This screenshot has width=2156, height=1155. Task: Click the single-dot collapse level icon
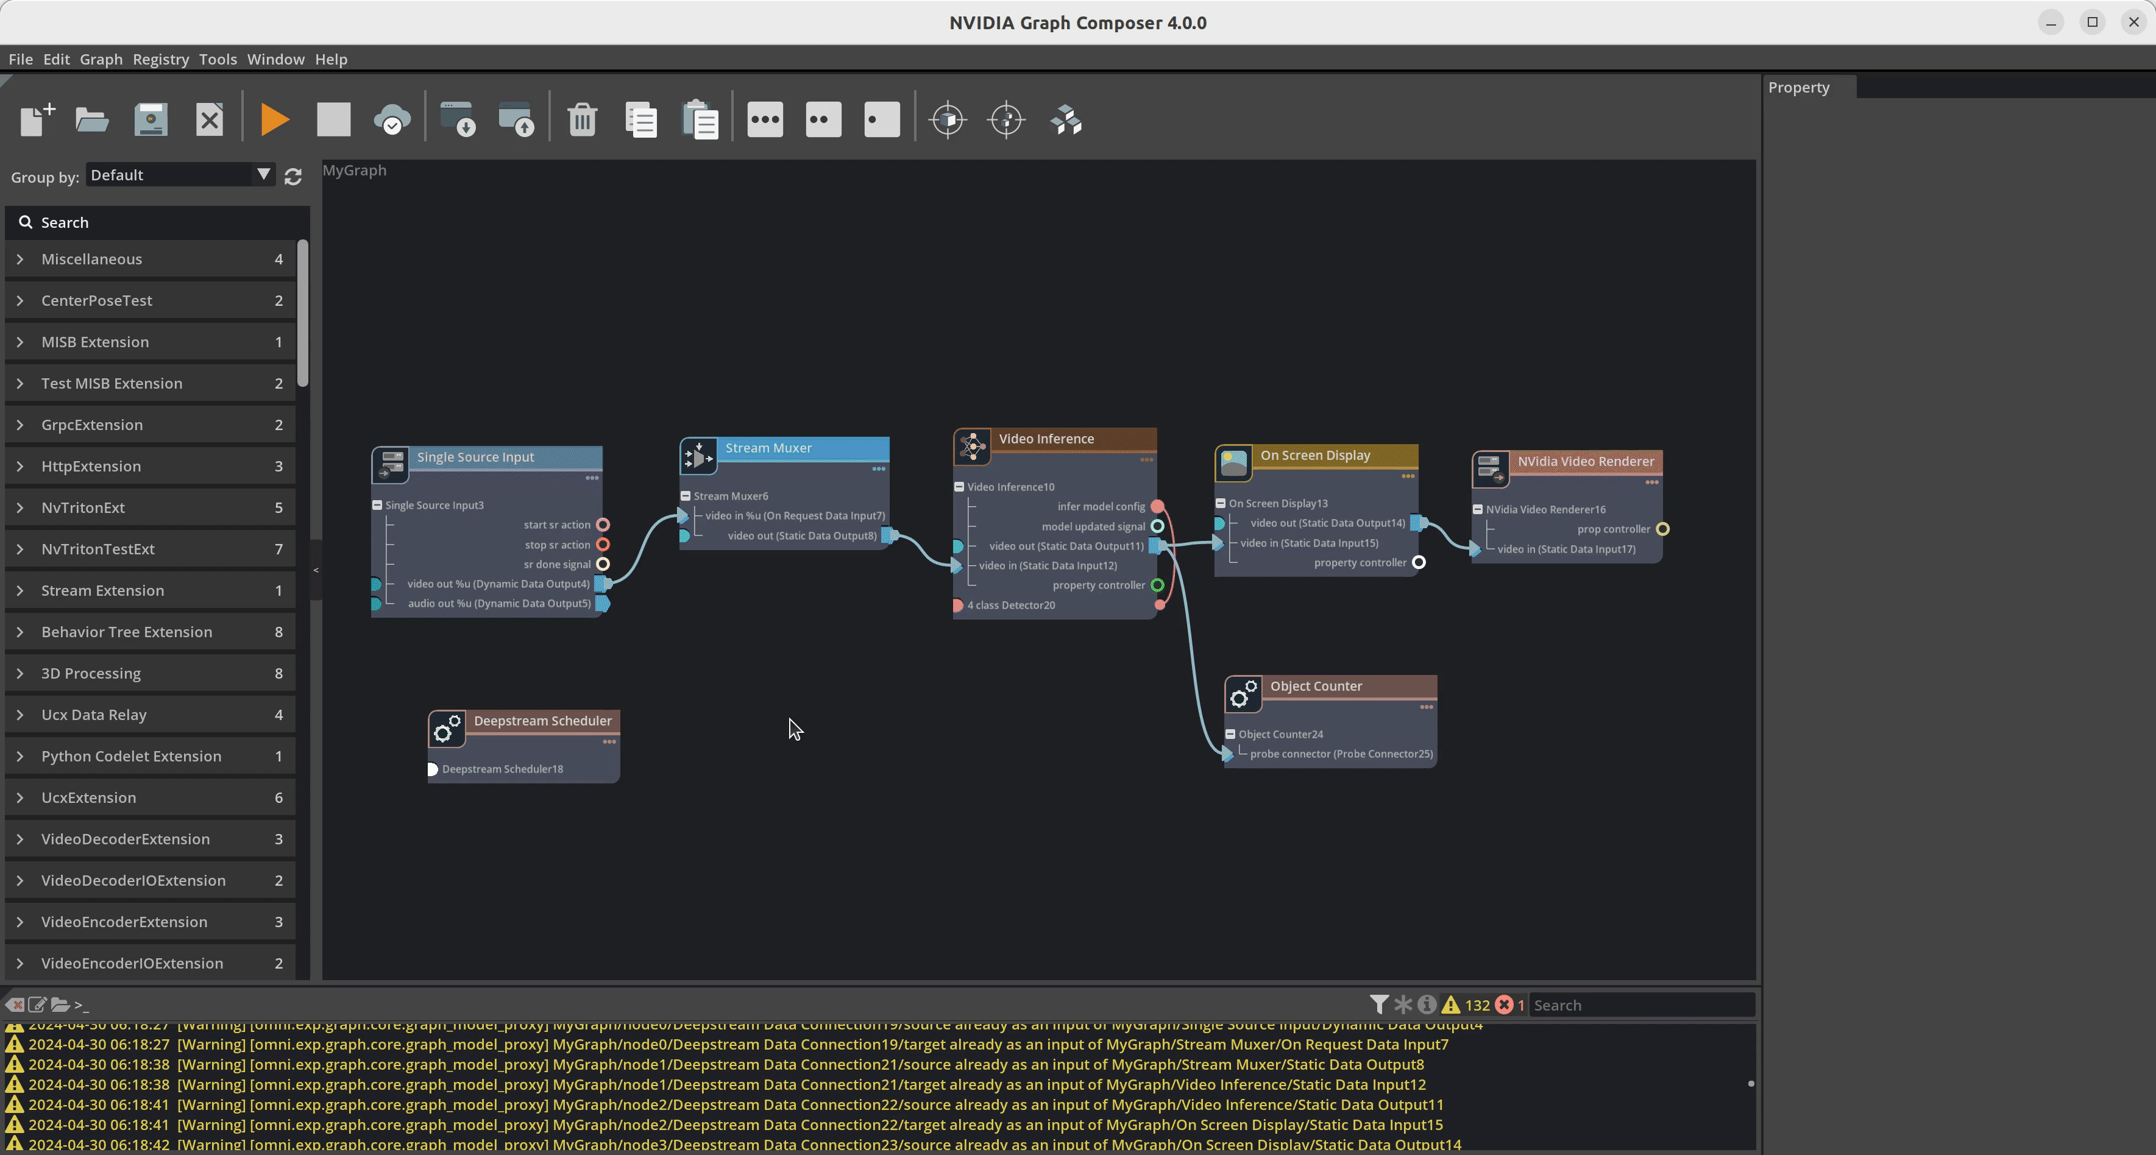[x=882, y=119]
